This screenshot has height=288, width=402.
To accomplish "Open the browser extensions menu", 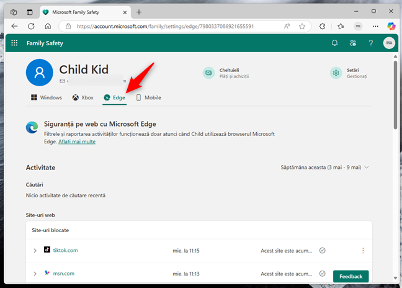I will pyautogui.click(x=322, y=26).
